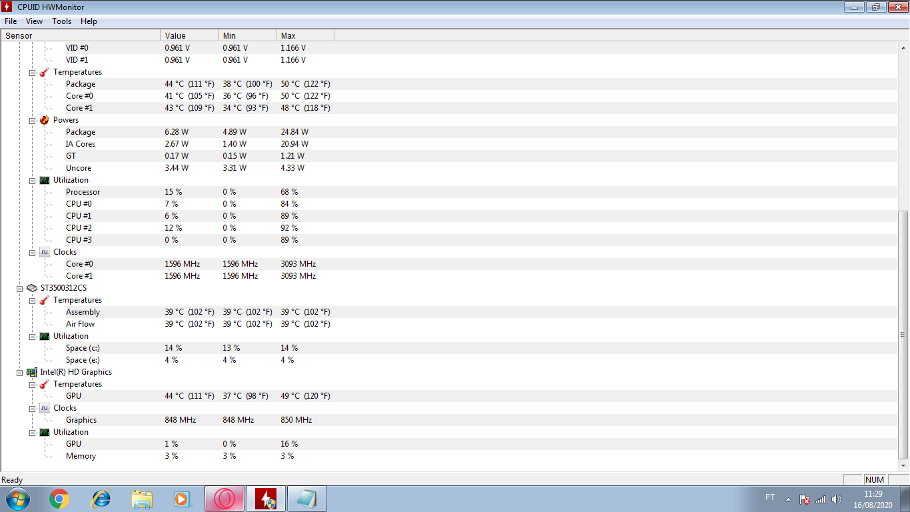The image size is (910, 512).
Task: Collapse the Temperatures node under Intel(R) HD Graphics
Action: [x=32, y=384]
